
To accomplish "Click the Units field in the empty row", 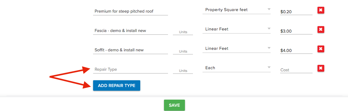I will [183, 71].
